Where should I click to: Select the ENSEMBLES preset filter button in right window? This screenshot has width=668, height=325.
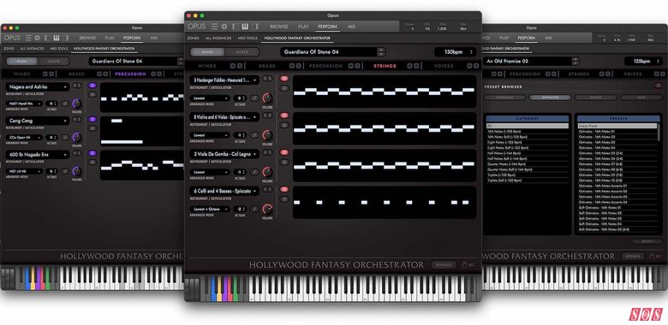click(x=504, y=97)
